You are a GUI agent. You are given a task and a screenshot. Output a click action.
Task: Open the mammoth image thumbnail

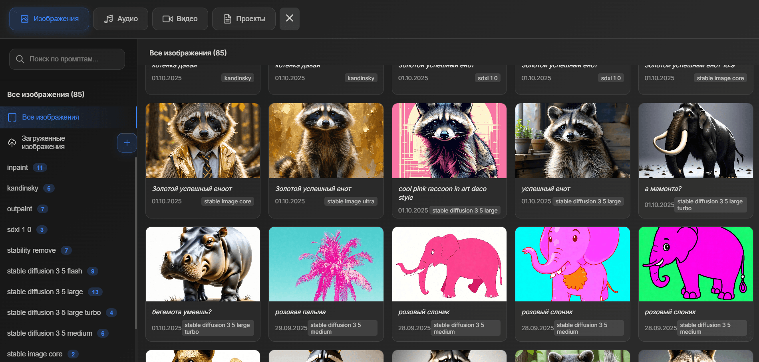pos(695,141)
